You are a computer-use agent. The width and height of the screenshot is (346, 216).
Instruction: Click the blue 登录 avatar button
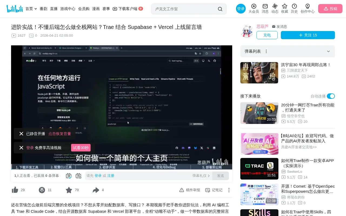(241, 9)
